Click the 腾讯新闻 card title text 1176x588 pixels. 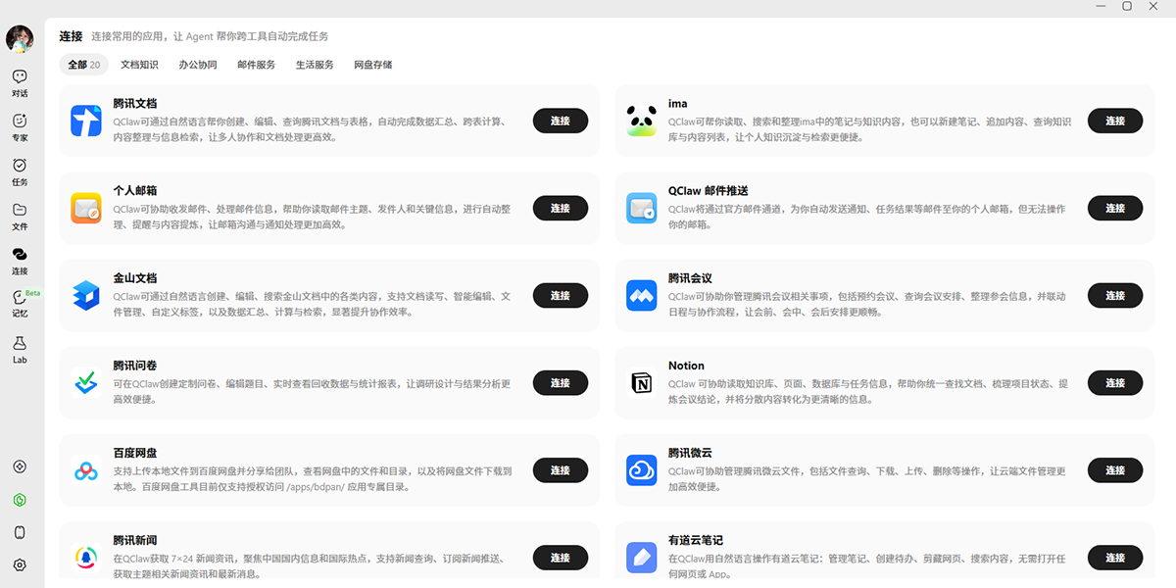pyautogui.click(x=135, y=540)
